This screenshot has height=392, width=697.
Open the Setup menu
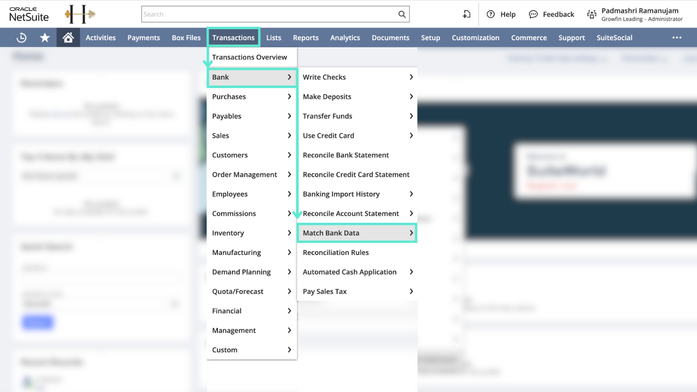(x=430, y=38)
